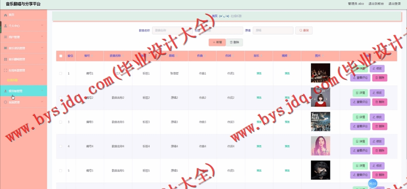Expand the 个人中心 chevron
Image resolution: width=407 pixels, height=189 pixels.
pos(42,26)
